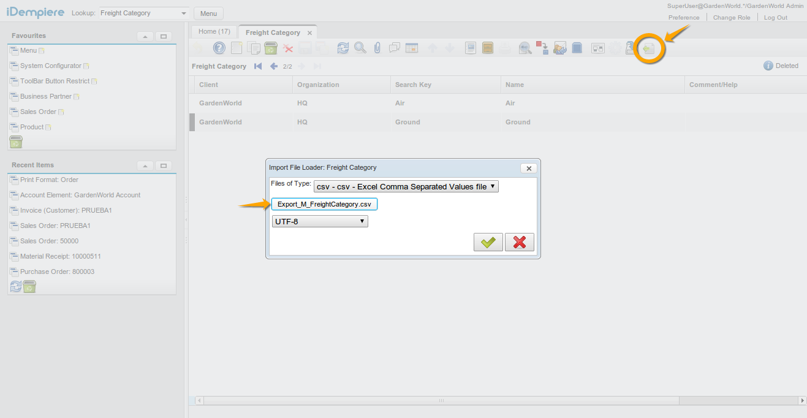
Task: Go to the first record arrow
Action: (258, 66)
